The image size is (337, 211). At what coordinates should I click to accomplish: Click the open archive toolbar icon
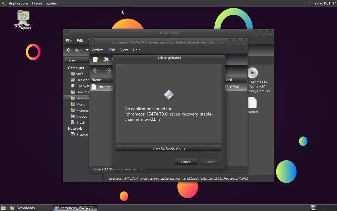[106, 59]
